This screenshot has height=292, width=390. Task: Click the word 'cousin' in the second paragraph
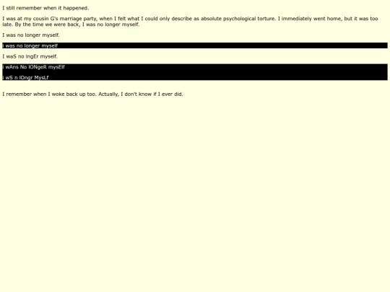[40, 19]
